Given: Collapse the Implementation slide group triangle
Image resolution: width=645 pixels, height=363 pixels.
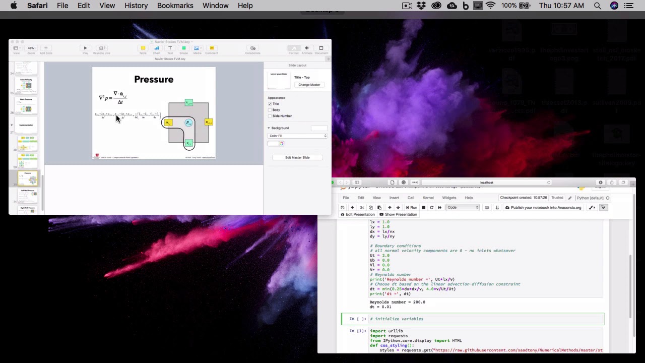Looking at the screenshot, I should click(x=12, y=125).
